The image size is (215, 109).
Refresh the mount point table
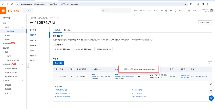[210, 63]
